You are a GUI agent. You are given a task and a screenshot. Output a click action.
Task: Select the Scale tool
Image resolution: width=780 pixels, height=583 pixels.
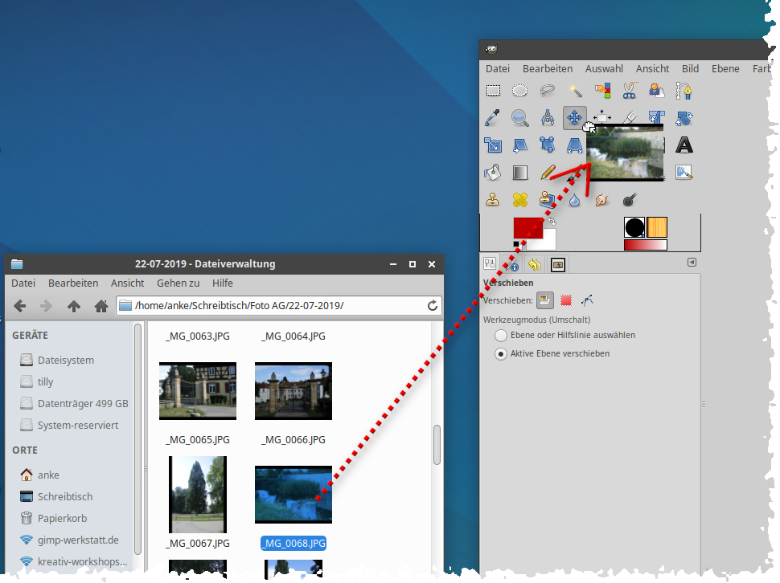click(493, 145)
